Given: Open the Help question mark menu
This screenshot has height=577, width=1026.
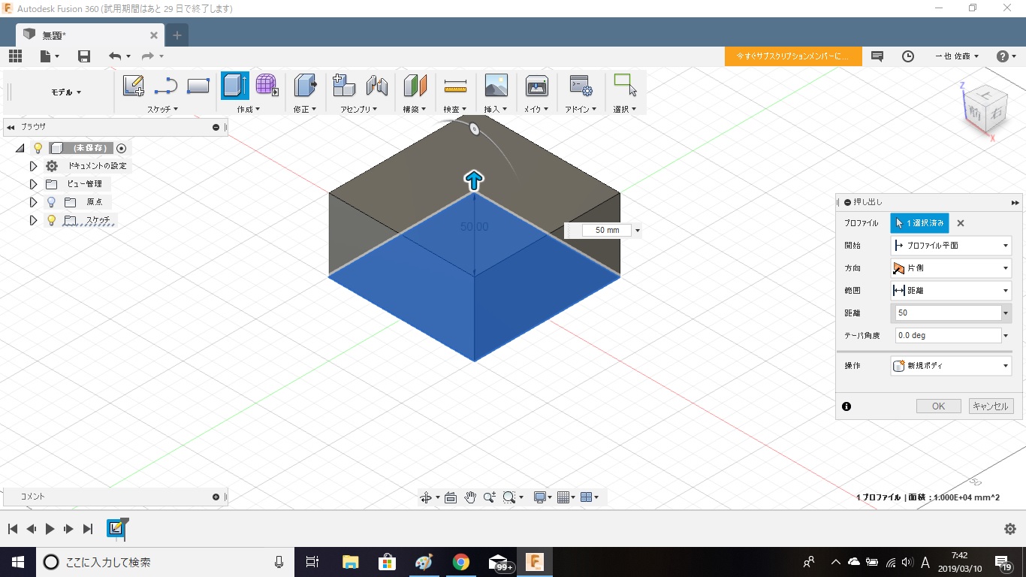Looking at the screenshot, I should (1005, 56).
